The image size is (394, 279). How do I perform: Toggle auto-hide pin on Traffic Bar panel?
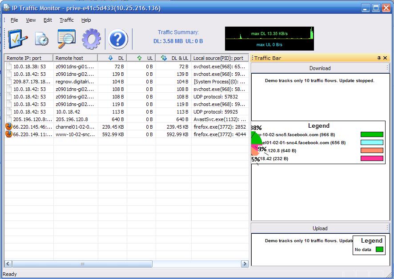(378, 58)
